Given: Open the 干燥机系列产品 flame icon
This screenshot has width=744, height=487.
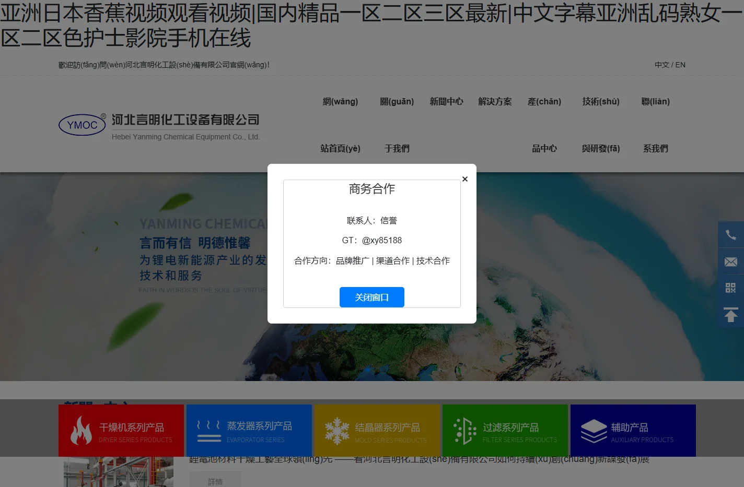Looking at the screenshot, I should tap(81, 431).
